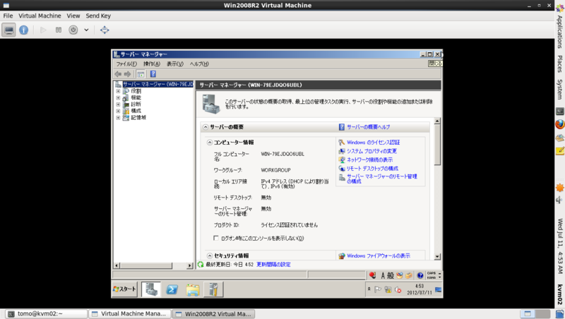Power on the virtual machine play button

click(x=43, y=30)
